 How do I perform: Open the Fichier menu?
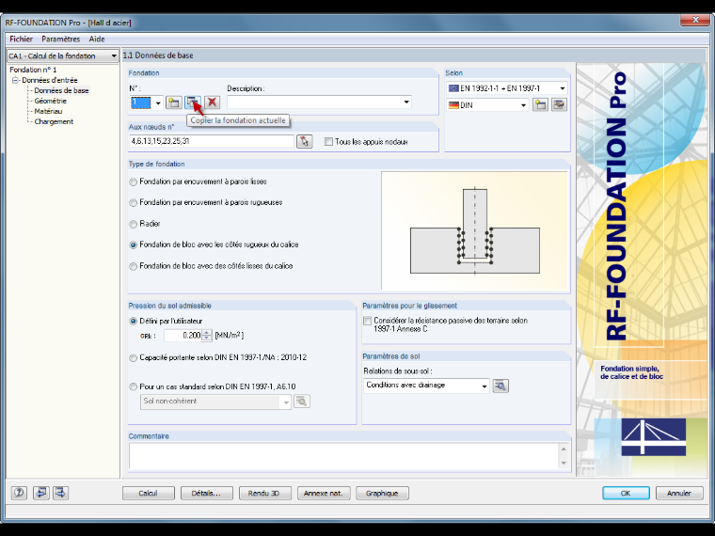pos(21,39)
